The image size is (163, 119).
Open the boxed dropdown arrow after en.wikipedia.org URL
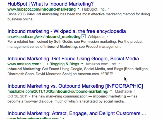[x=83, y=36]
